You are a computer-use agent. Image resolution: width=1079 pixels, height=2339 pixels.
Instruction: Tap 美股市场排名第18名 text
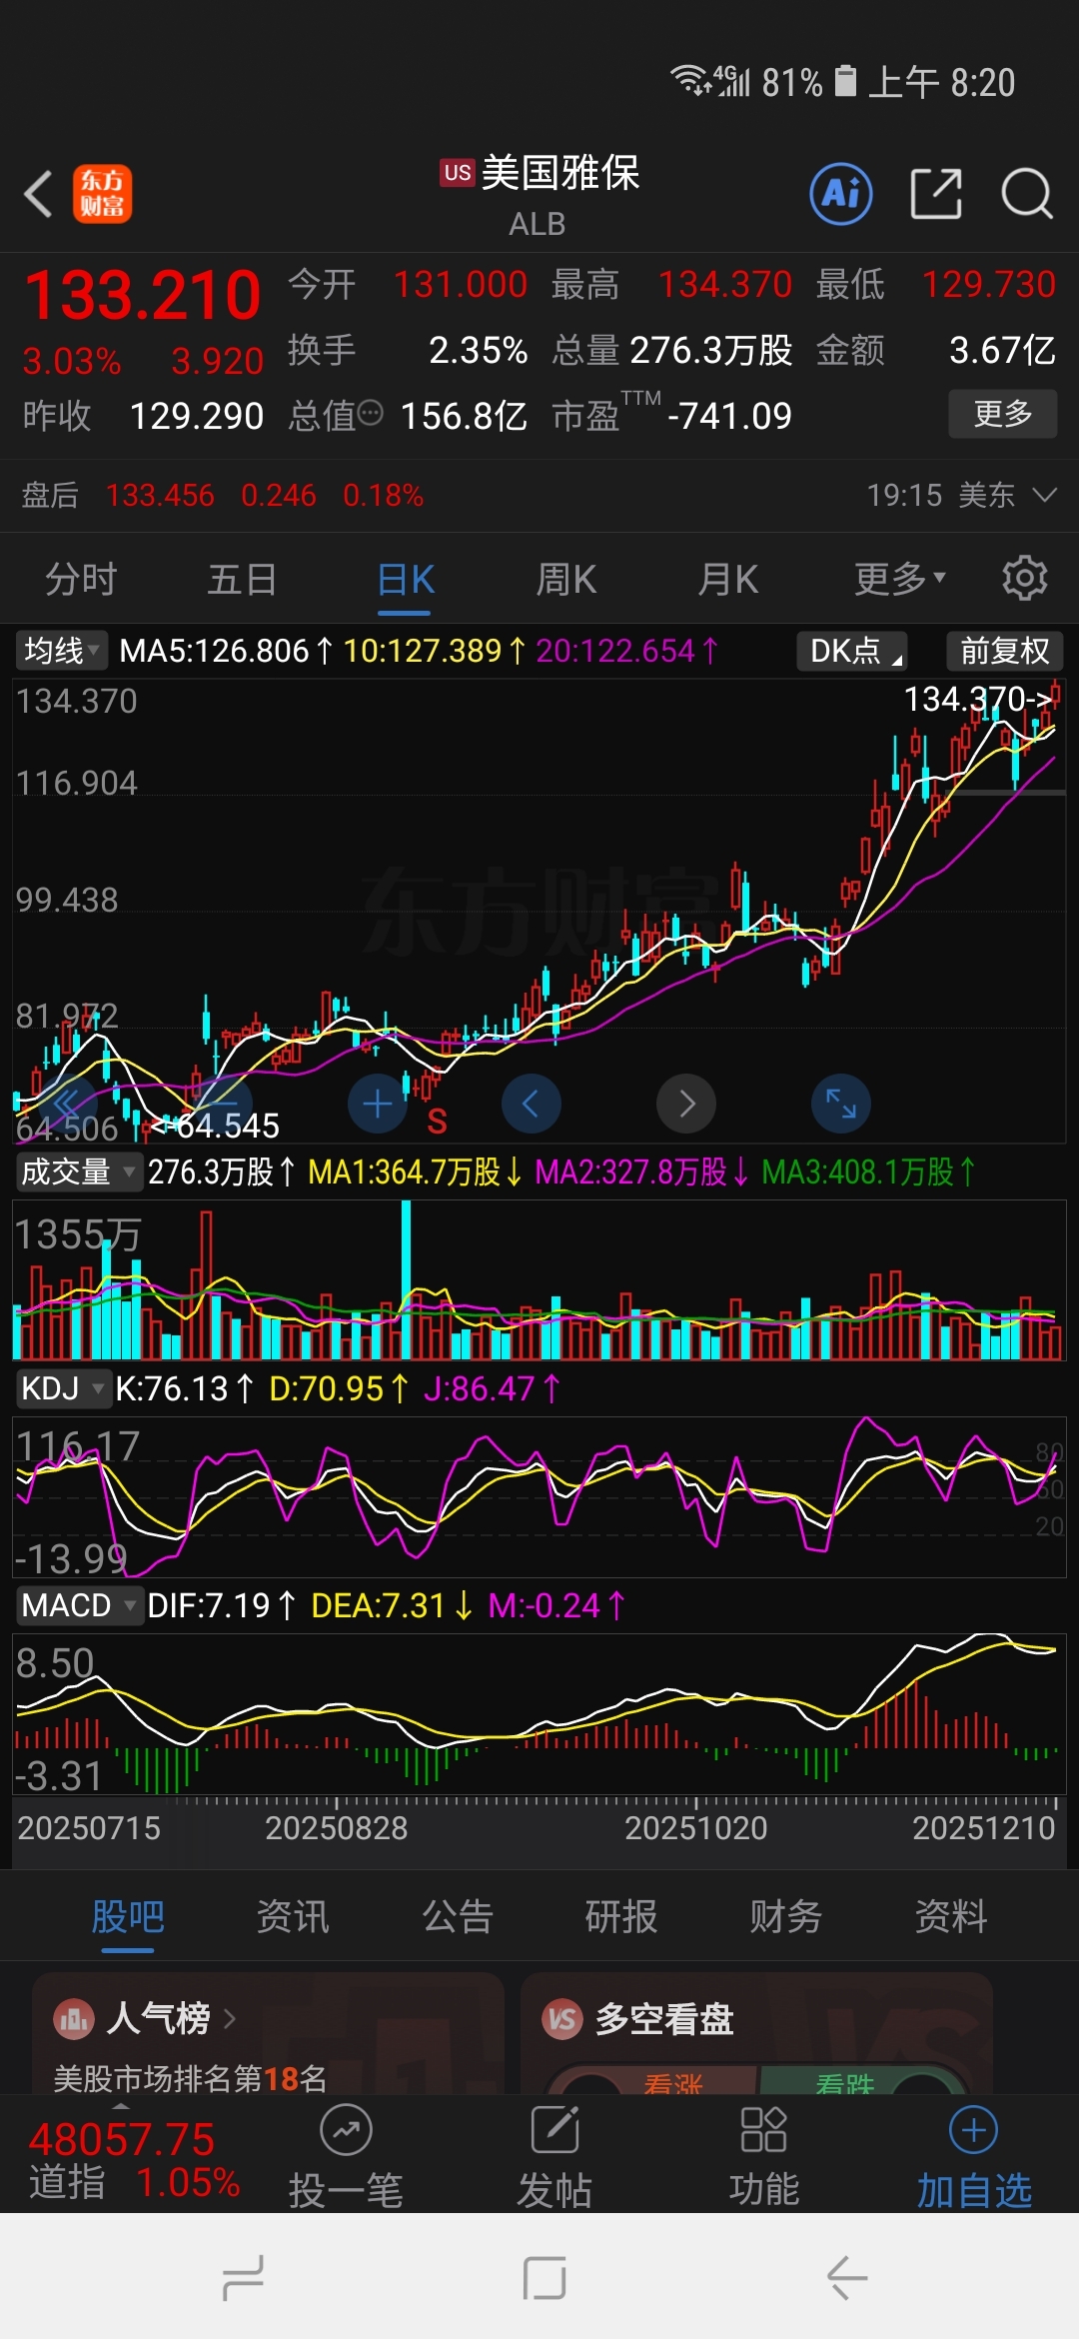pos(190,2079)
